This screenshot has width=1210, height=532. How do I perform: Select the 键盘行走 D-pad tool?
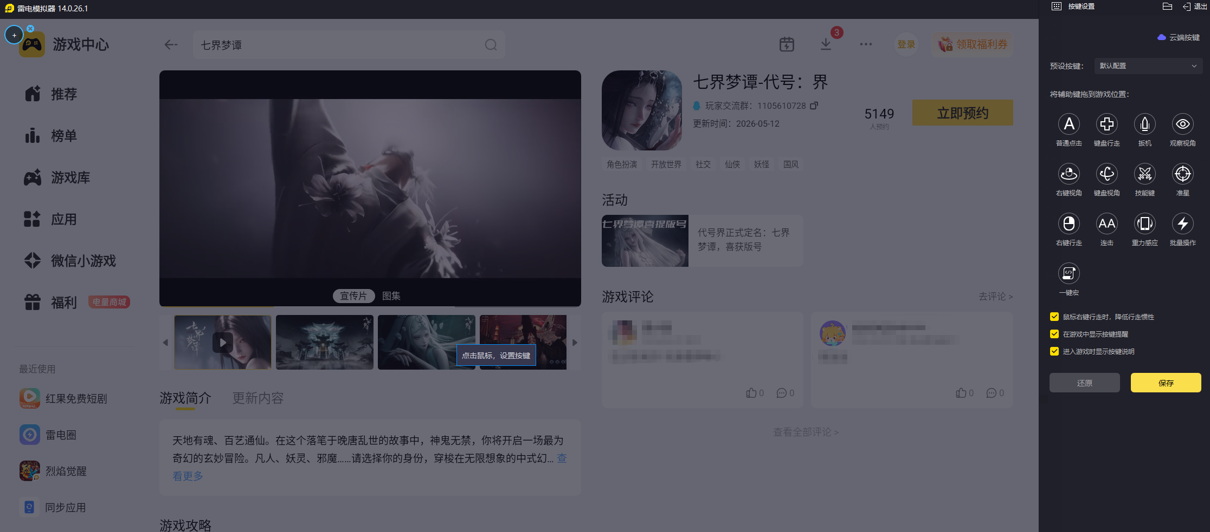pyautogui.click(x=1106, y=124)
